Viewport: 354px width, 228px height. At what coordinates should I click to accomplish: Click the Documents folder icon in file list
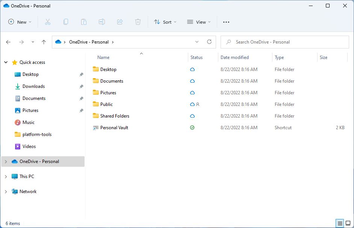point(96,81)
